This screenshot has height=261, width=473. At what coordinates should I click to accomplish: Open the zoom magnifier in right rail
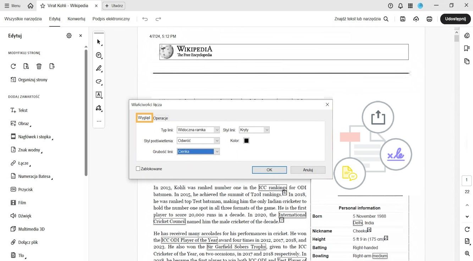point(467,253)
